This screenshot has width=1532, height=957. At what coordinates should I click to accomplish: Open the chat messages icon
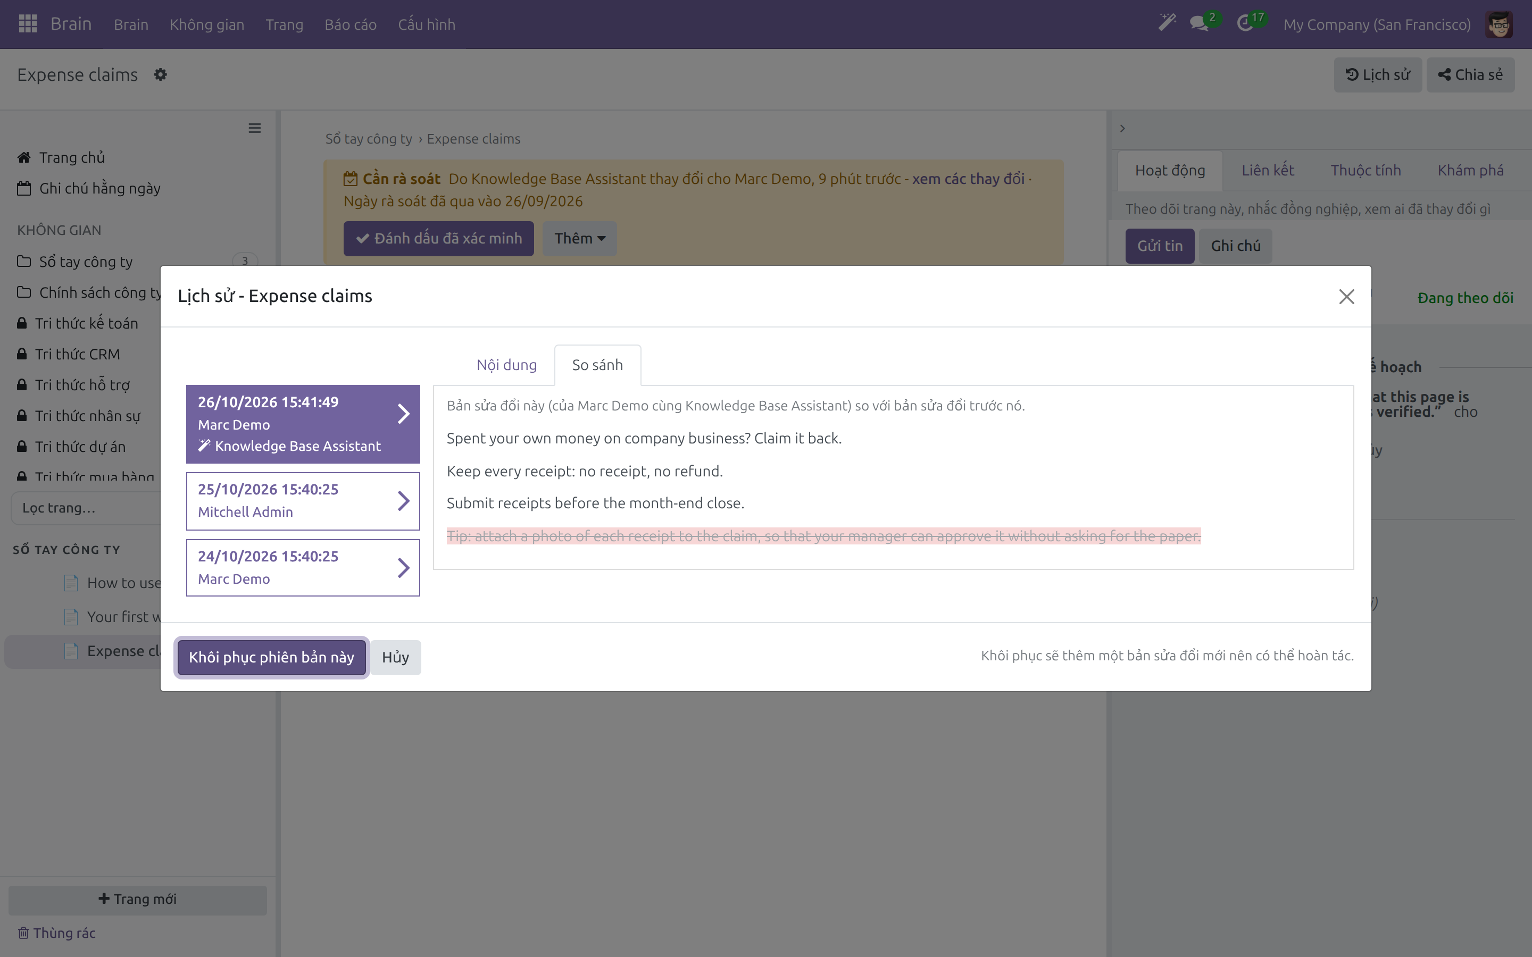coord(1199,24)
